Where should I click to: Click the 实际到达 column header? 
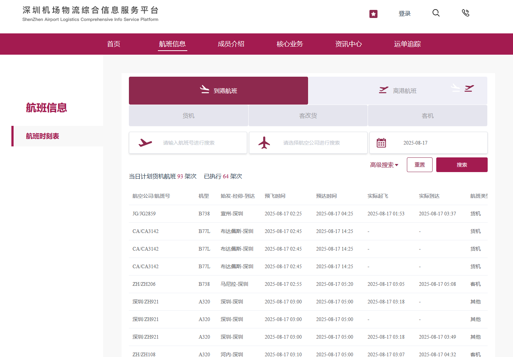click(429, 196)
